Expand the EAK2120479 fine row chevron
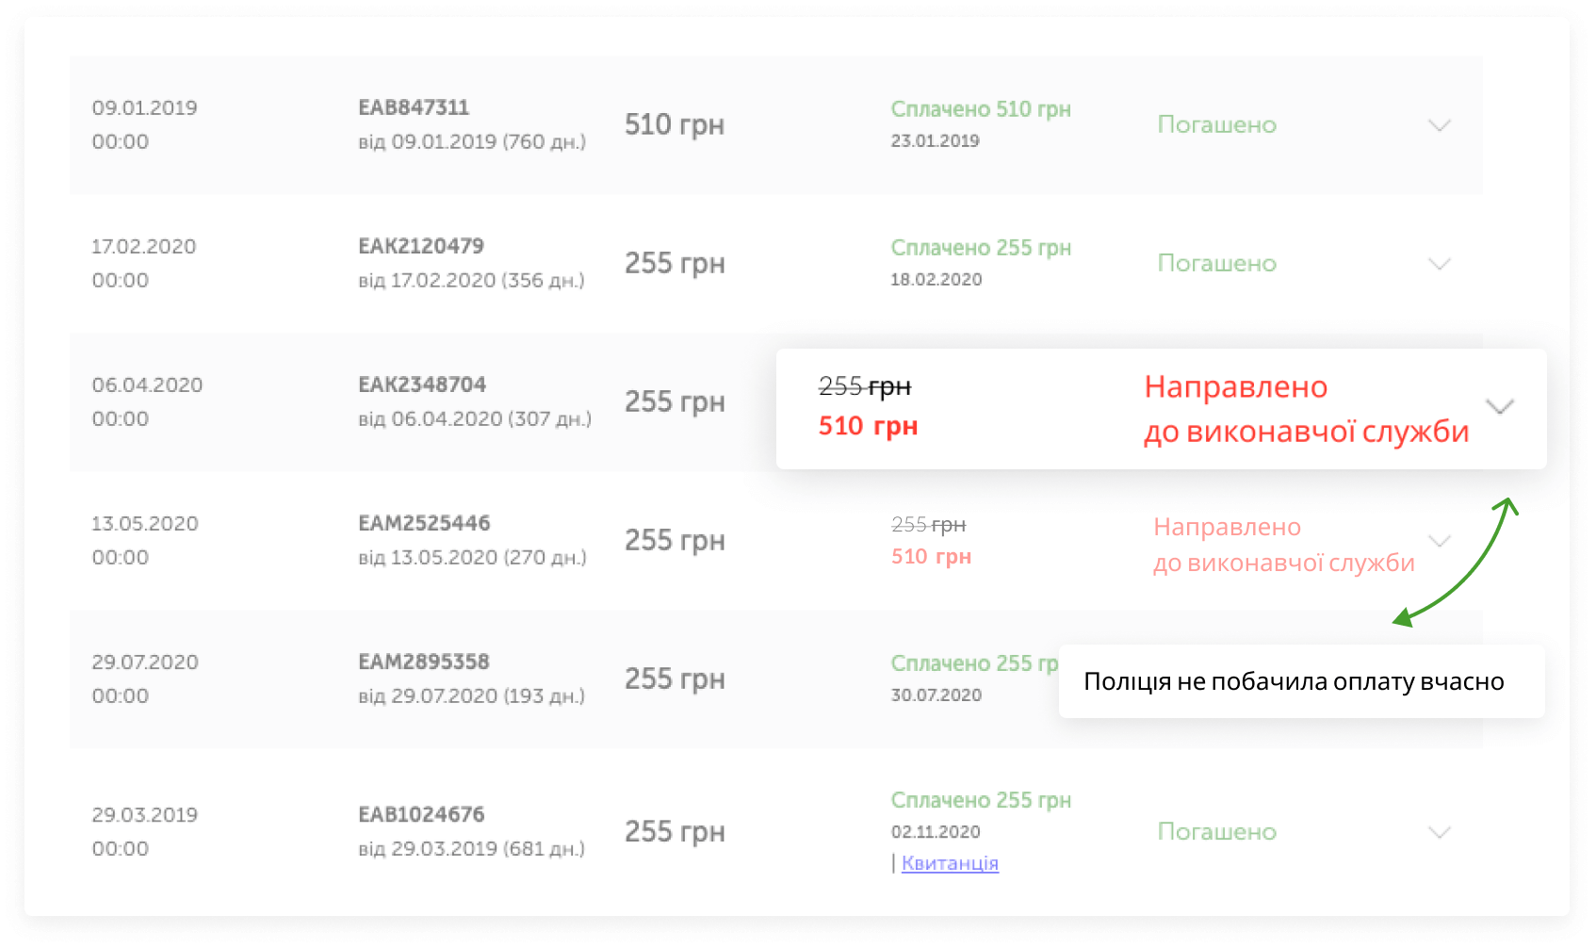This screenshot has height=948, width=1596. point(1439,264)
